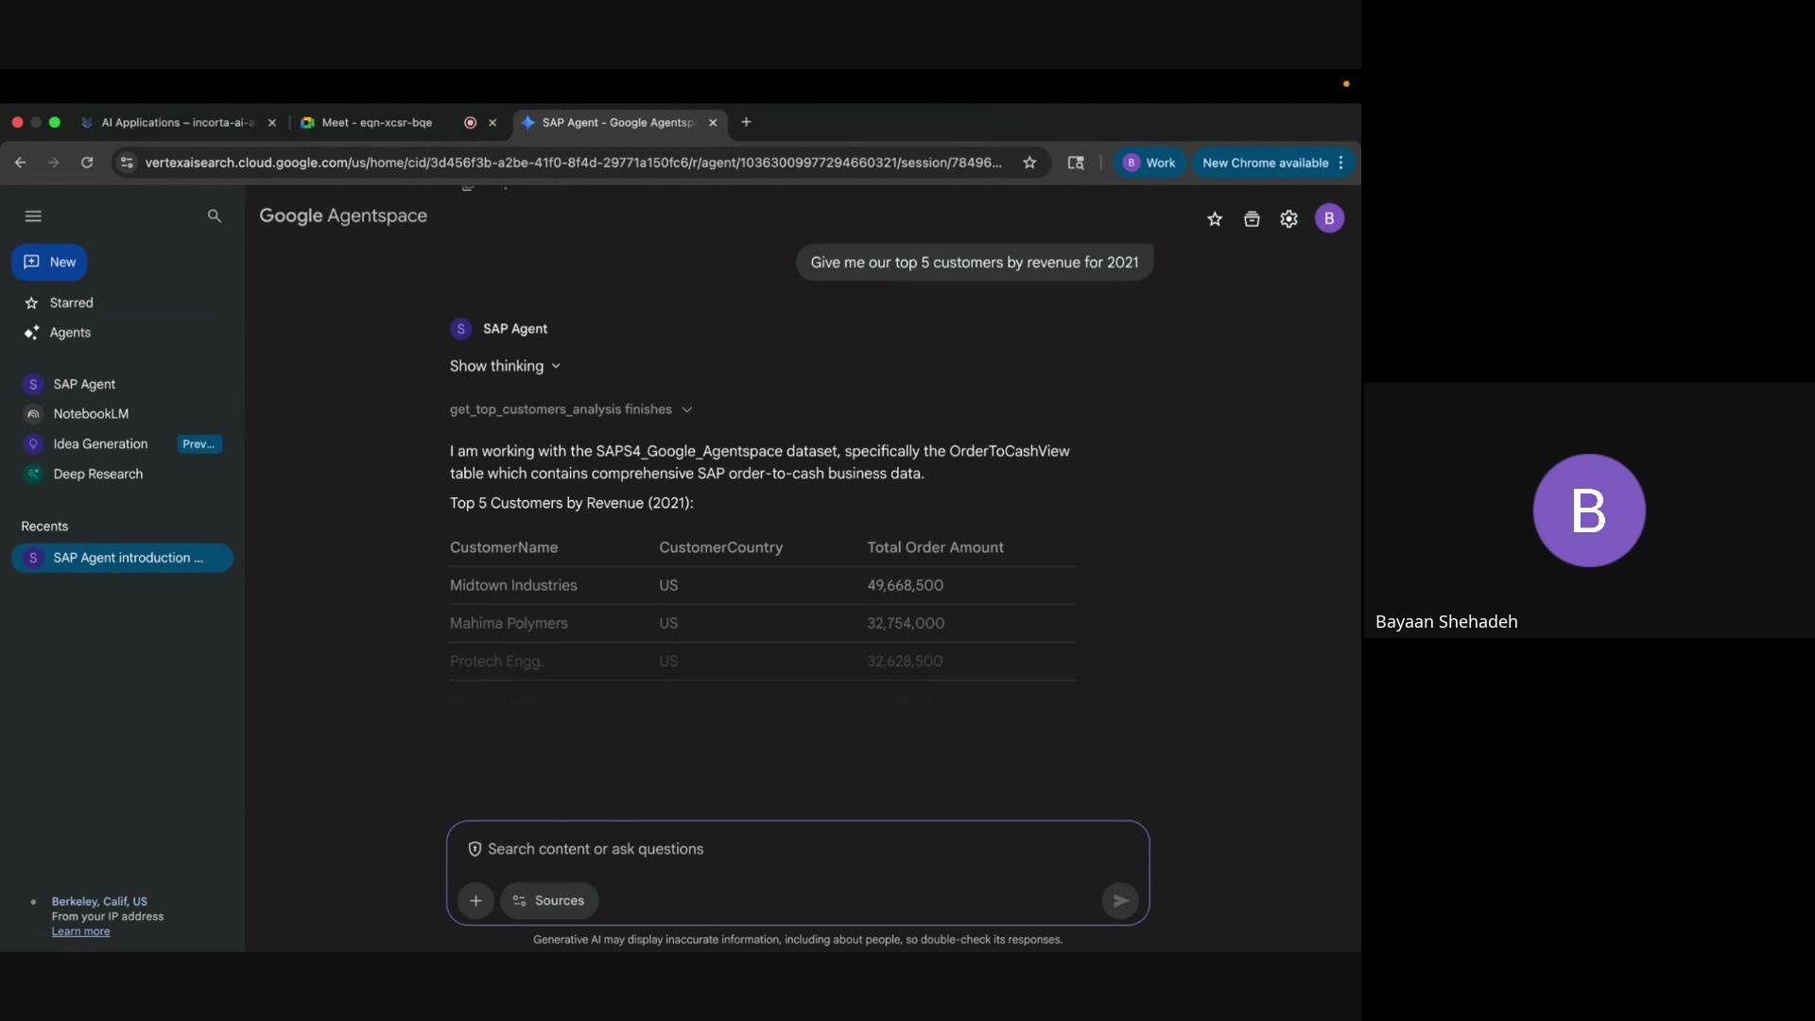Open the Sources selector in the prompt box
1815x1021 pixels.
[549, 901]
